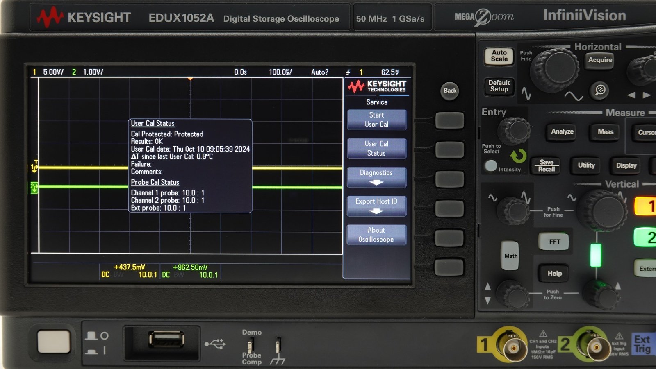Click the softkey beside Start User Cal
The width and height of the screenshot is (656, 369).
point(449,120)
